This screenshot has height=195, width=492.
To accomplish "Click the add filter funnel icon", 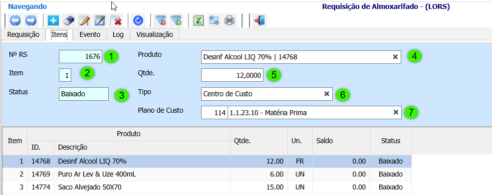I will pos(176,20).
